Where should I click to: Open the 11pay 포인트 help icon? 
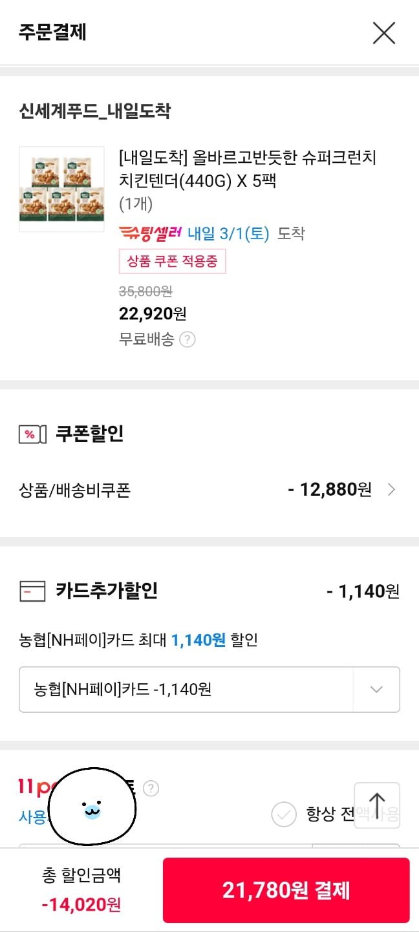tap(151, 789)
